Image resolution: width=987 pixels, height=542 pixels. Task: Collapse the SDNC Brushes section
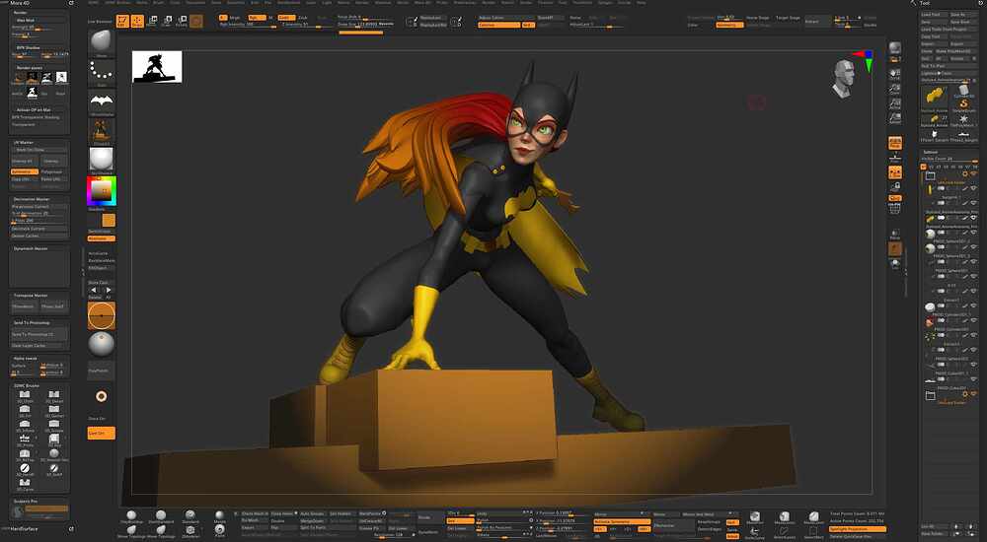(27, 385)
